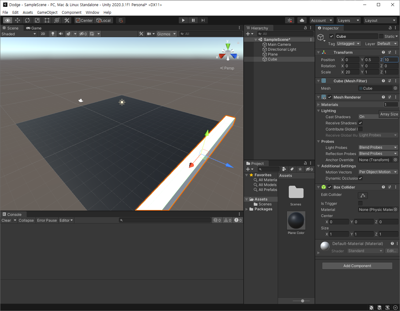
Task: Toggle the Static checkbox
Action: coord(381,36)
